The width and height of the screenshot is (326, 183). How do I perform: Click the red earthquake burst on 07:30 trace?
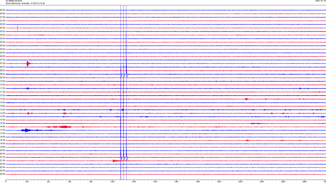(29, 63)
